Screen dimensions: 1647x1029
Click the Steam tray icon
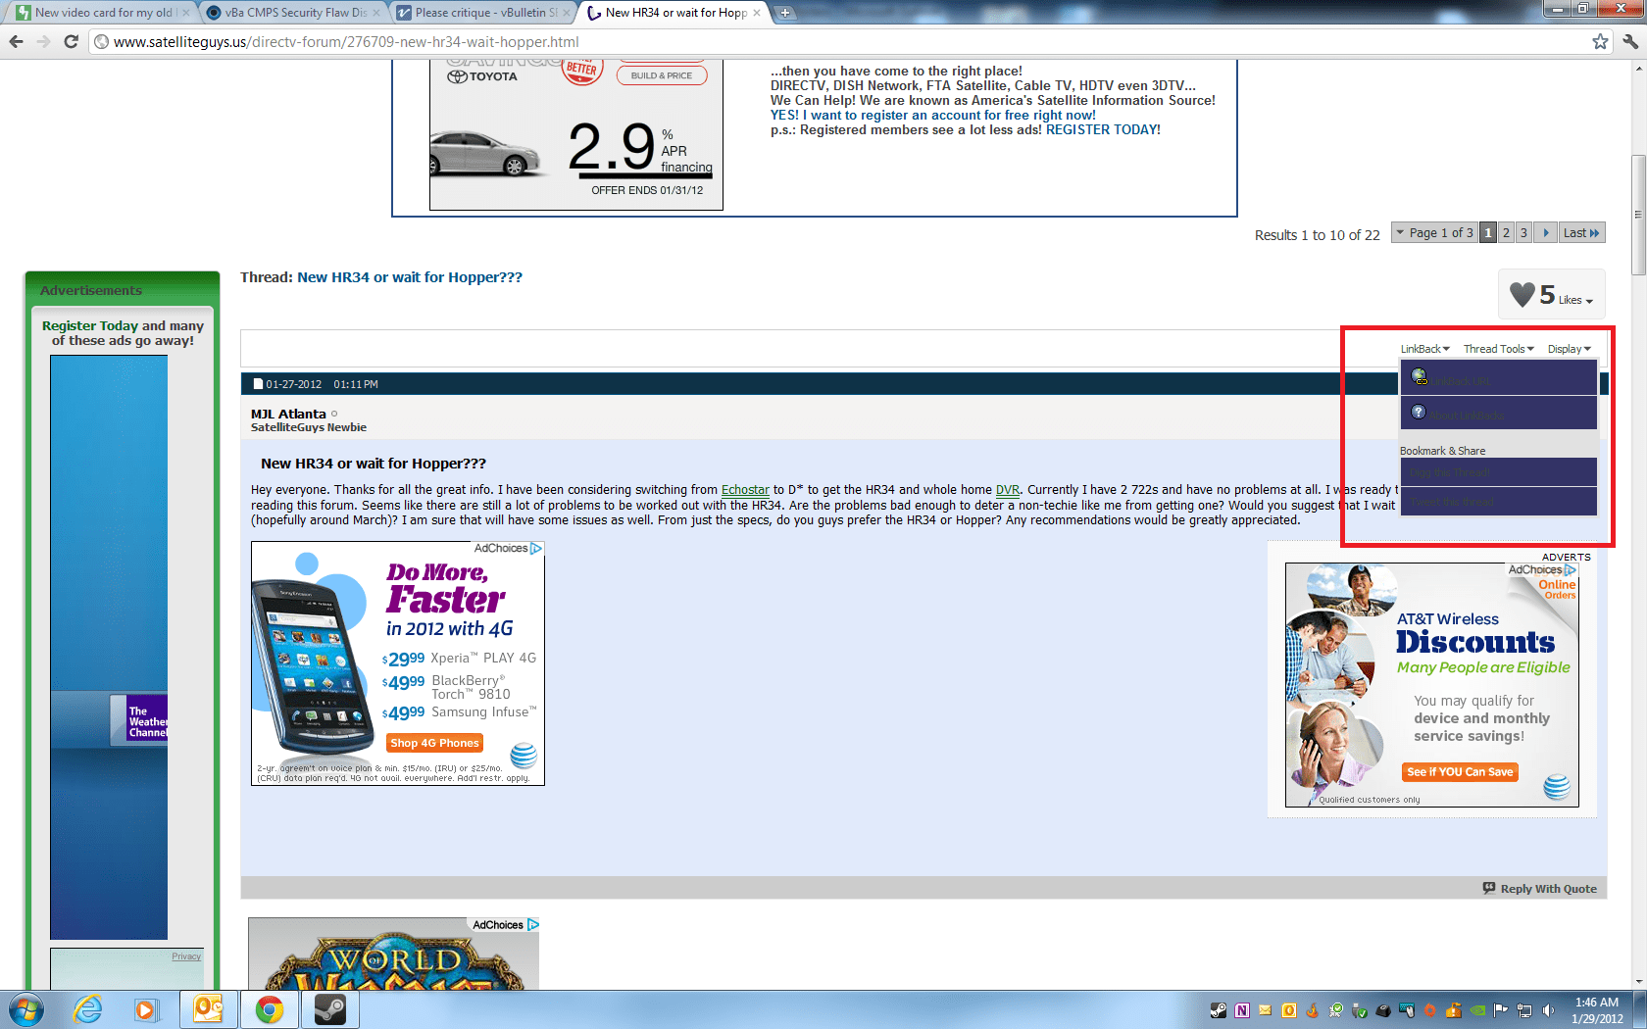click(x=1219, y=1010)
